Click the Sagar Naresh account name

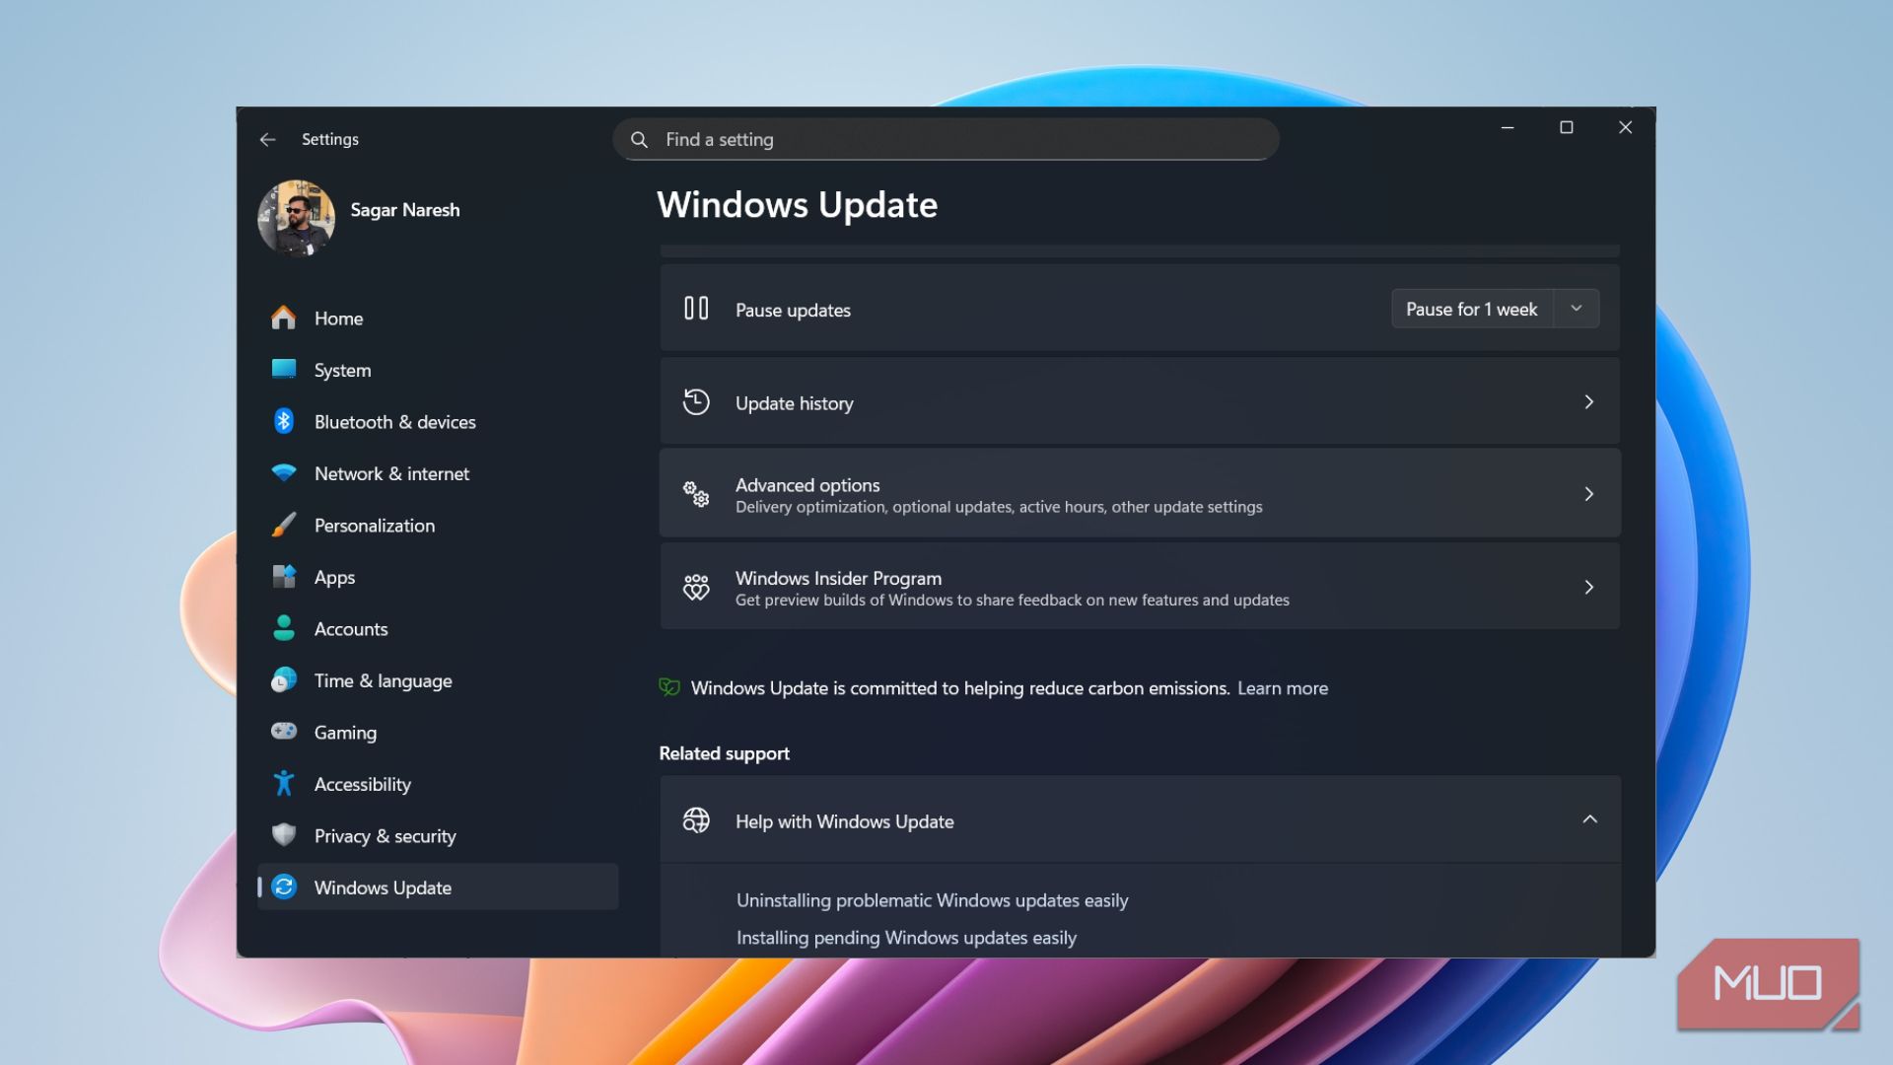coord(404,210)
